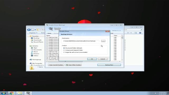The width and height of the screenshot is (169, 95).
Task: Open the Explorer change view dropdown arrow
Action: pos(131,33)
